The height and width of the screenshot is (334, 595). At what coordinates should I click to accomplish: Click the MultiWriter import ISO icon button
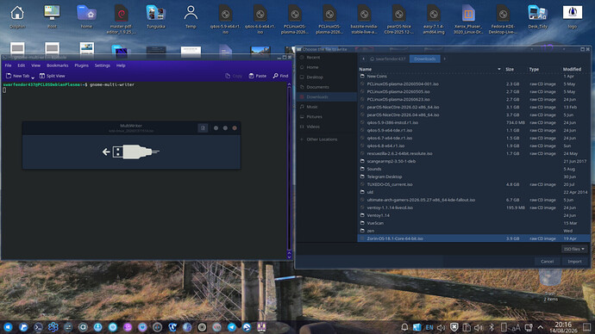click(203, 128)
